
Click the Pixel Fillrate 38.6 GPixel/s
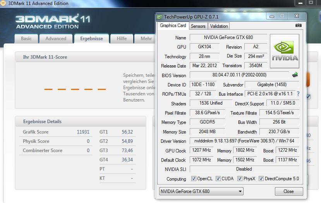pos(207,113)
